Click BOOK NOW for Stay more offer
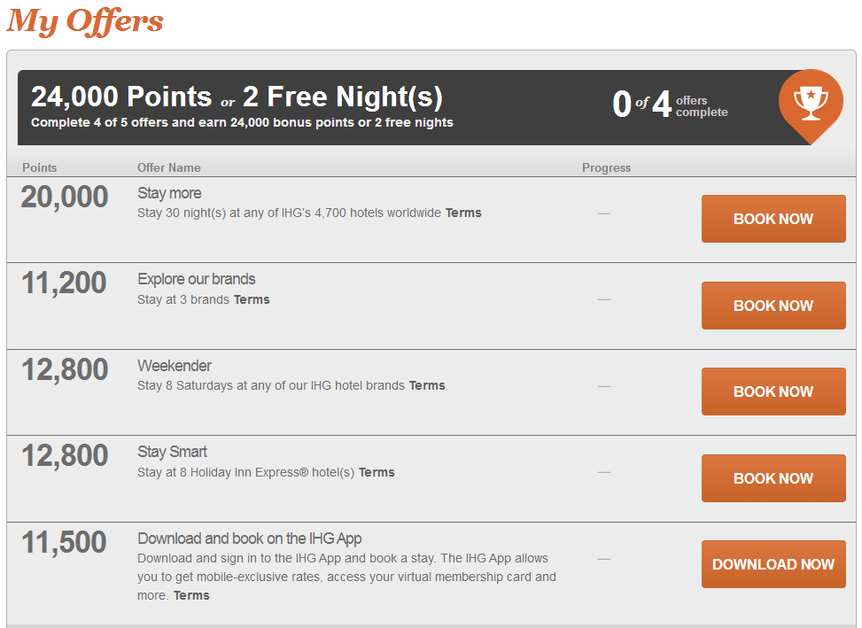The image size is (862, 628). pyautogui.click(x=773, y=219)
